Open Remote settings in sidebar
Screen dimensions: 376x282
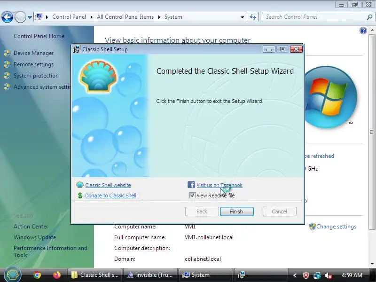coord(33,64)
